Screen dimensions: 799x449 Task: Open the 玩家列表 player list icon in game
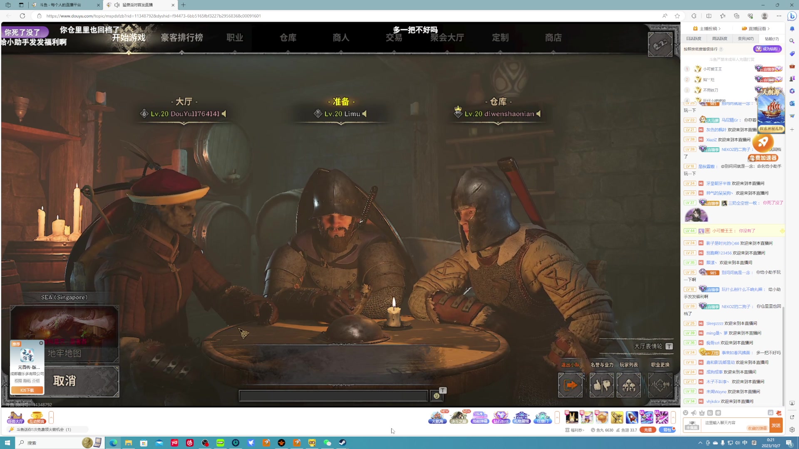pyautogui.click(x=628, y=385)
